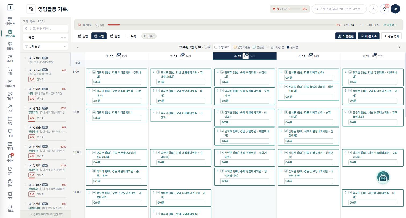The height and width of the screenshot is (218, 406).
Task: Click the map icon on Thursday 23 header
Action: point(310,56)
